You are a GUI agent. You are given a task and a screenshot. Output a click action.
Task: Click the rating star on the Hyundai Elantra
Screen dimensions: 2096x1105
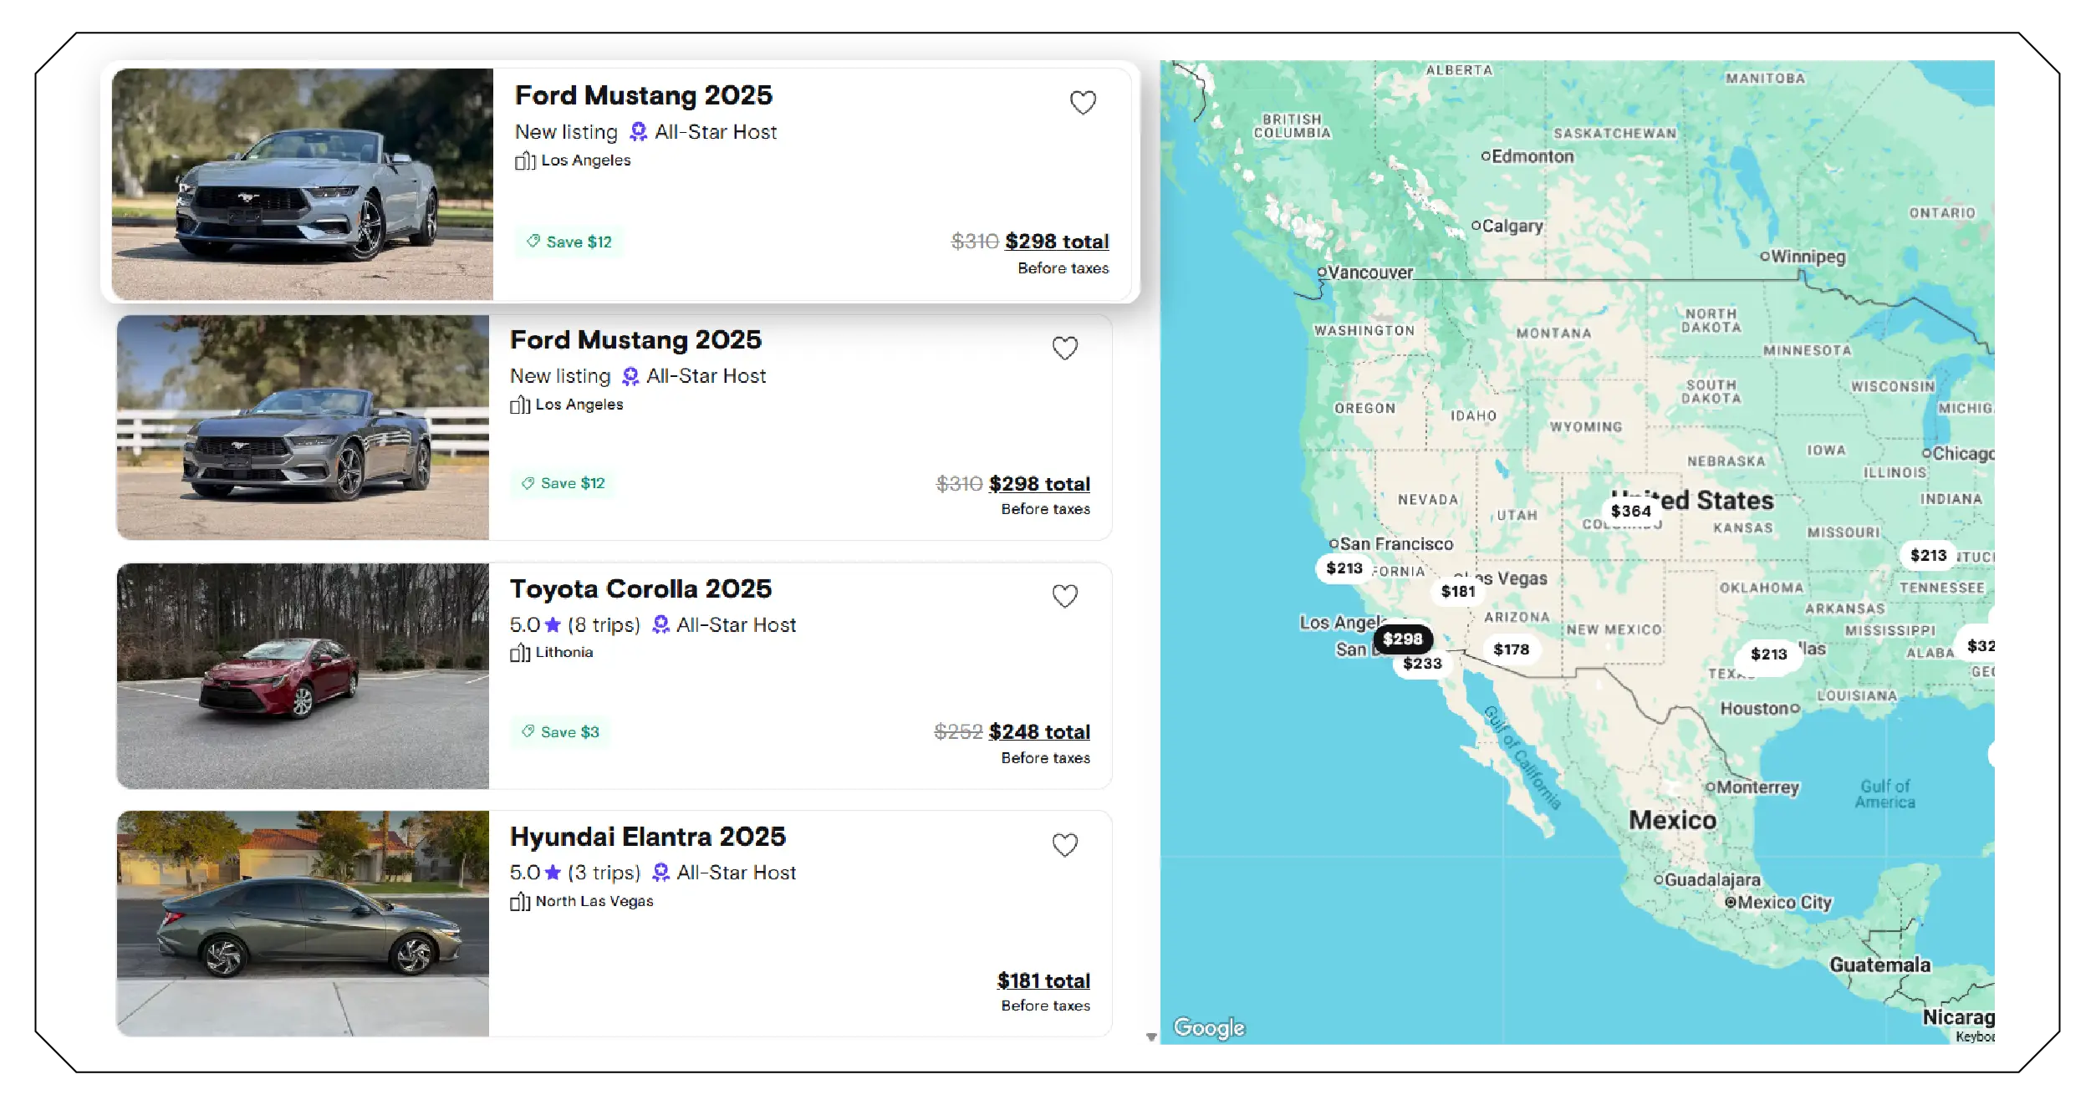(553, 872)
